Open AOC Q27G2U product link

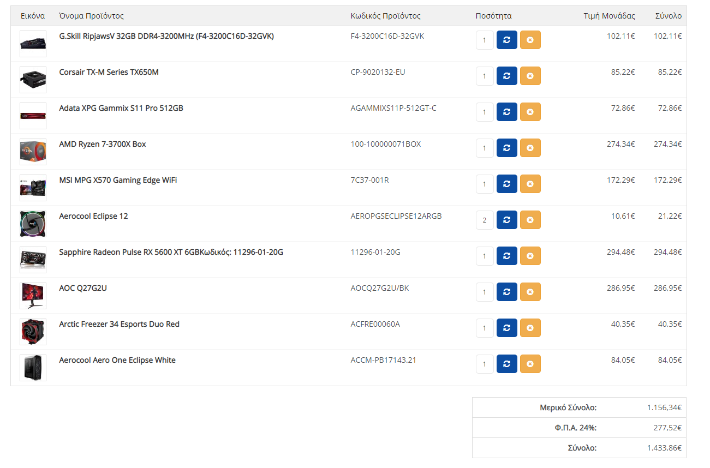click(83, 288)
